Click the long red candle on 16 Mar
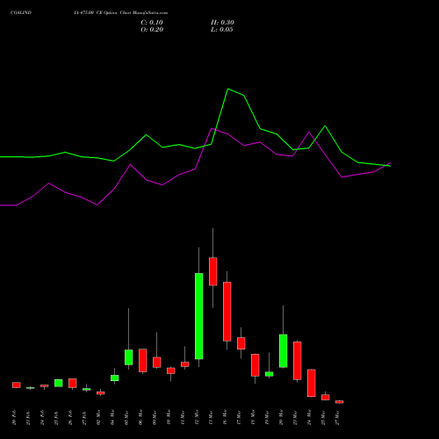This screenshot has width=439, height=439. click(227, 312)
